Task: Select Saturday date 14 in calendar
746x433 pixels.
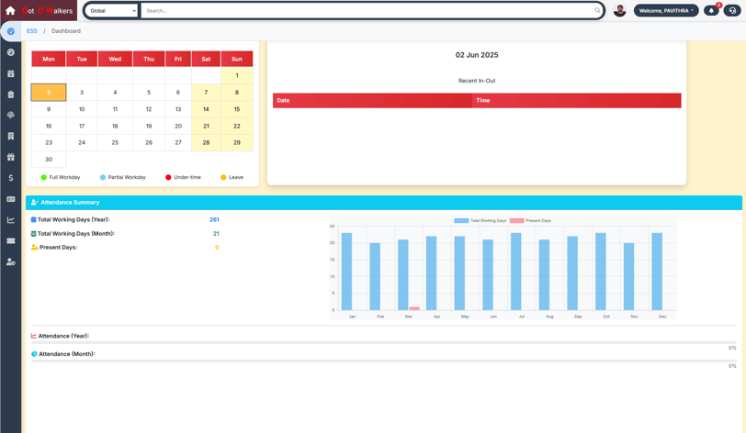Action: click(x=206, y=109)
